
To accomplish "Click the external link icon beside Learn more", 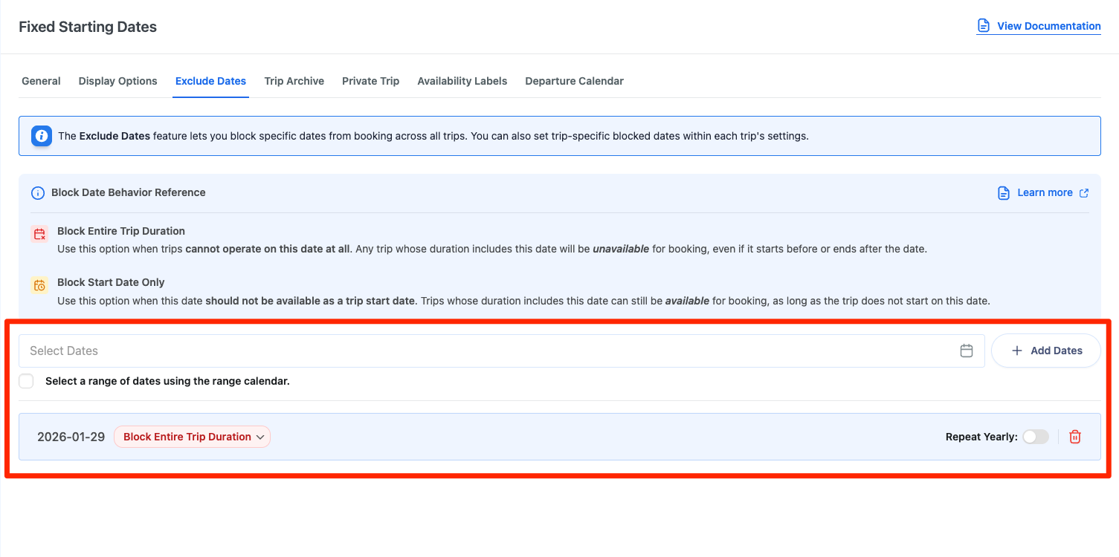I will (x=1084, y=193).
